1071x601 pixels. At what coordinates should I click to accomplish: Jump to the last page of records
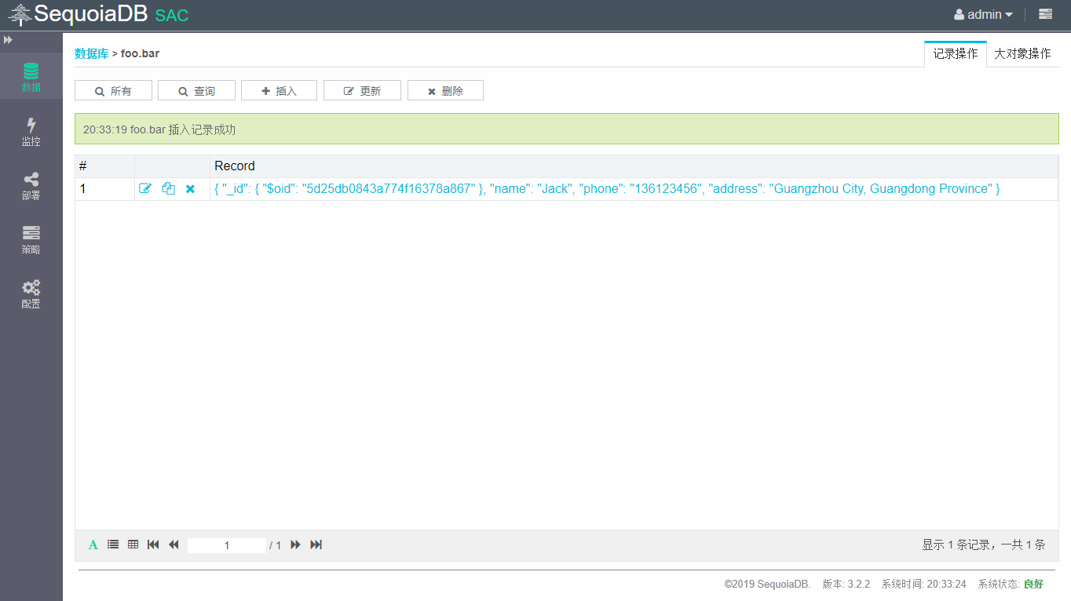(x=316, y=545)
